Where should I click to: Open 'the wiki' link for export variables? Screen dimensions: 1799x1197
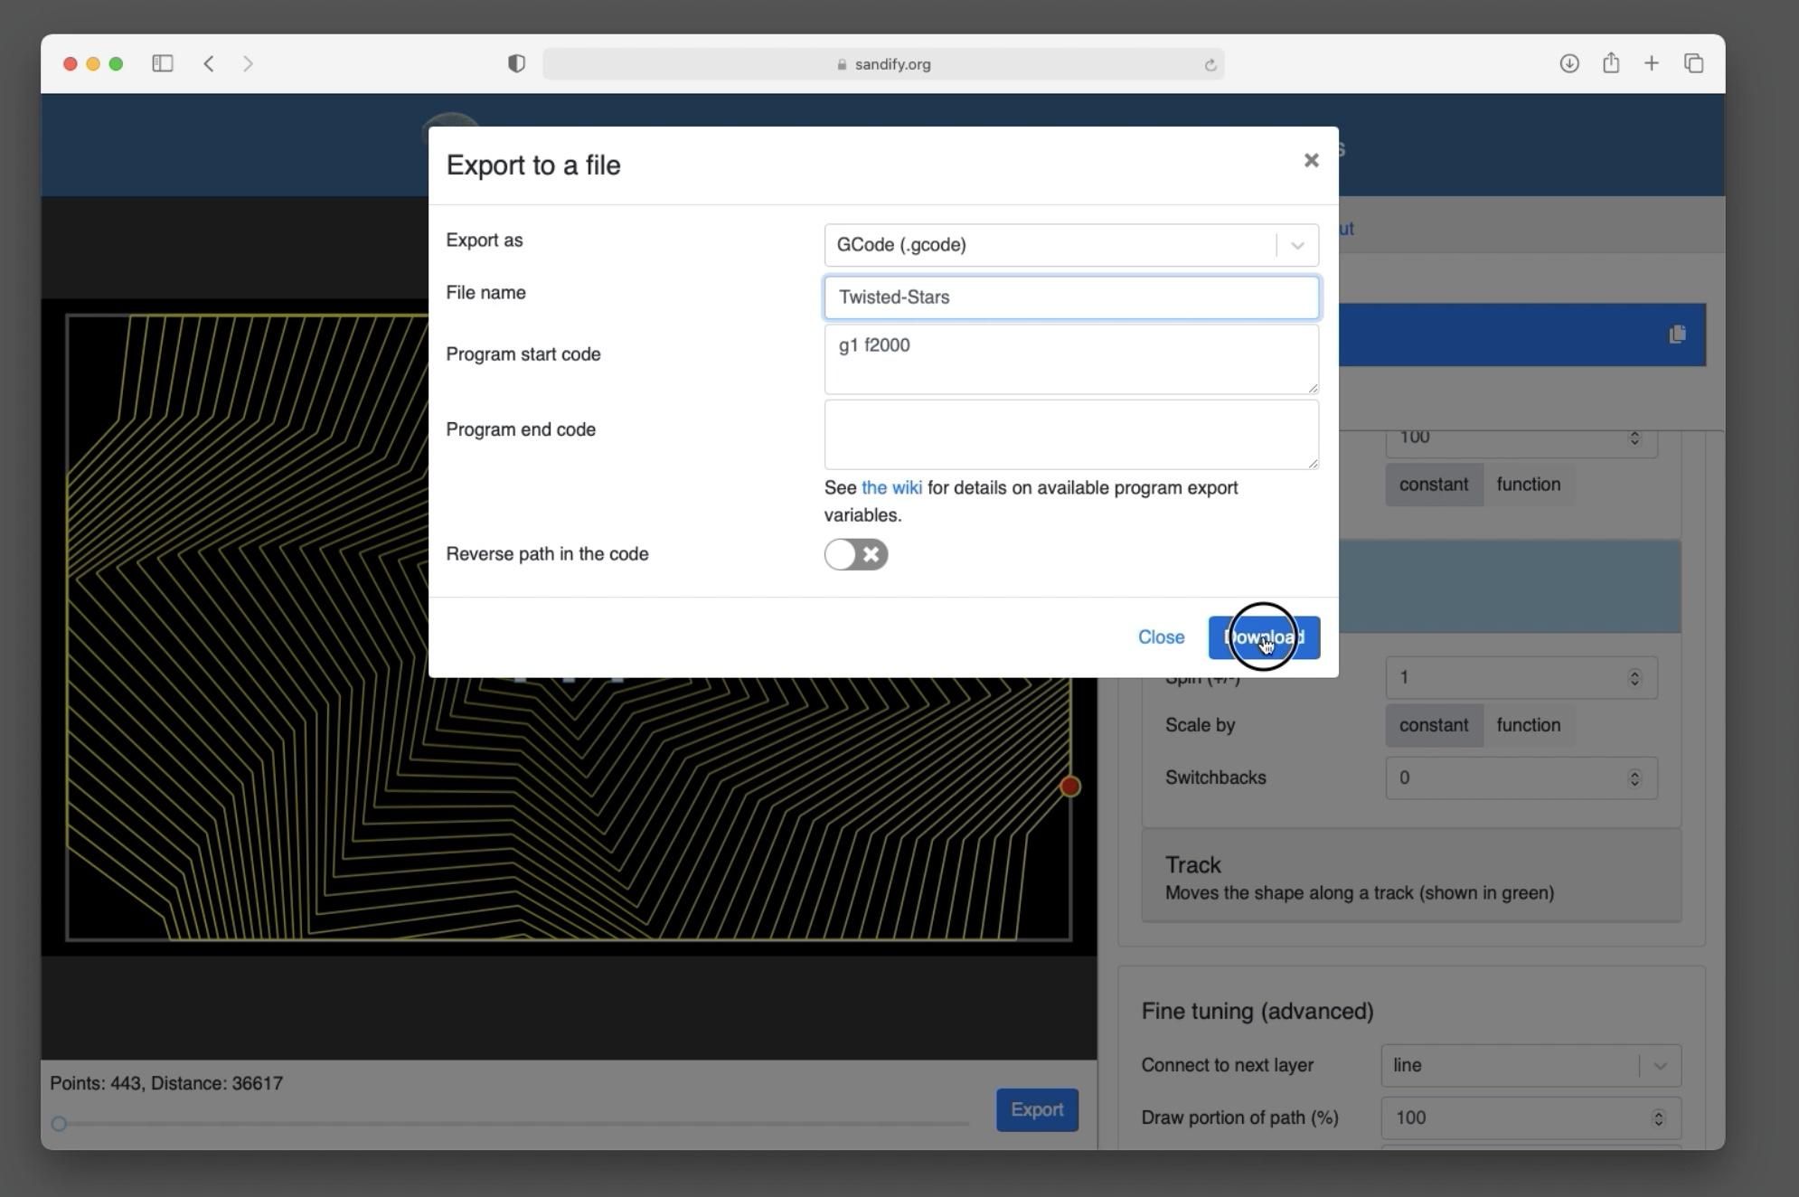click(x=891, y=487)
